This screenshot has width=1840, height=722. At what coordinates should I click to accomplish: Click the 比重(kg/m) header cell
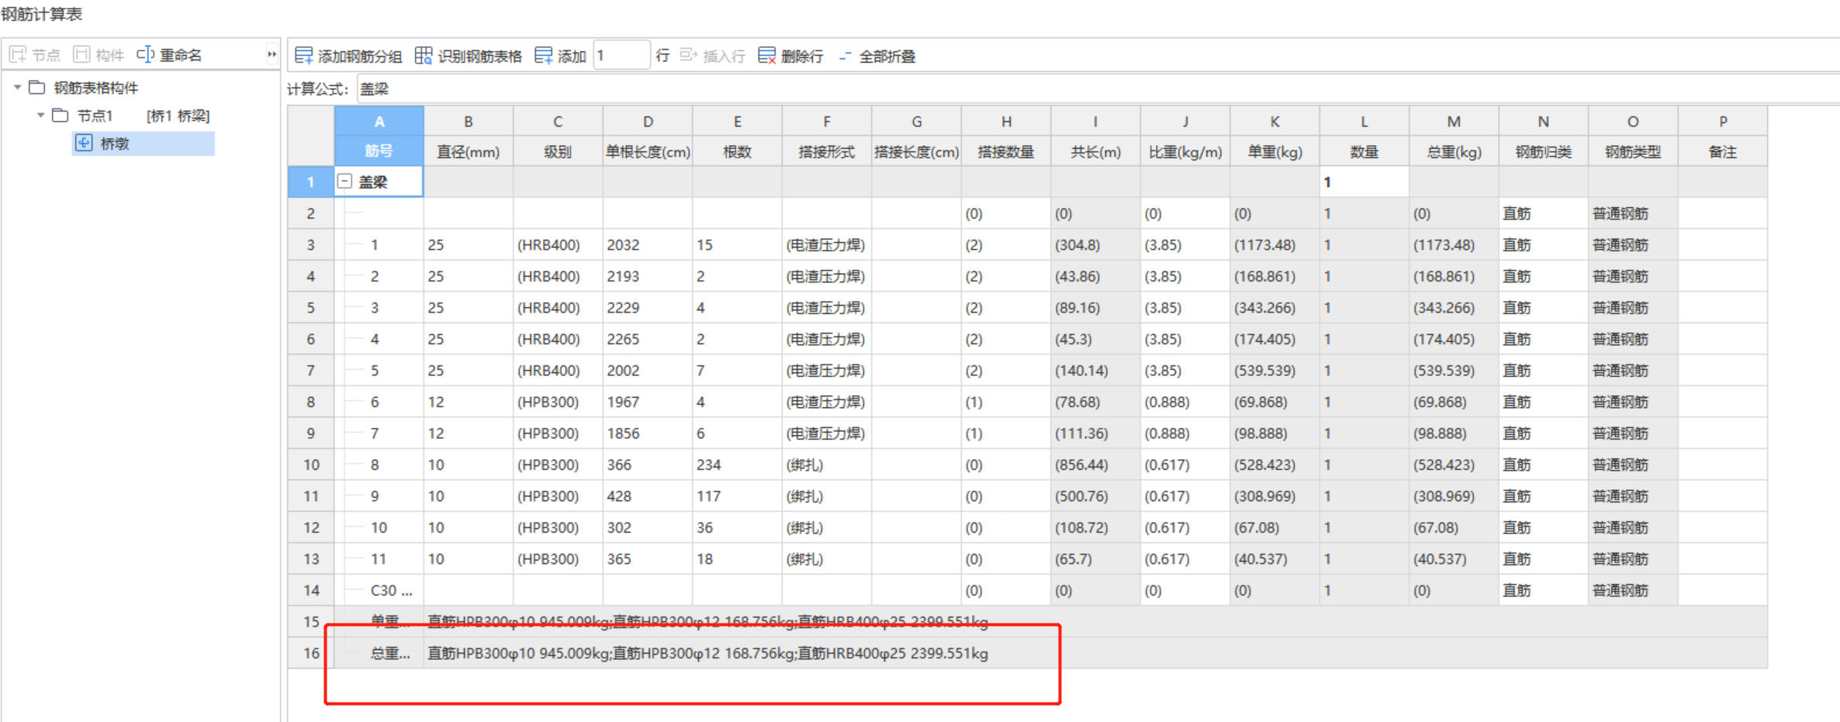pyautogui.click(x=1185, y=152)
